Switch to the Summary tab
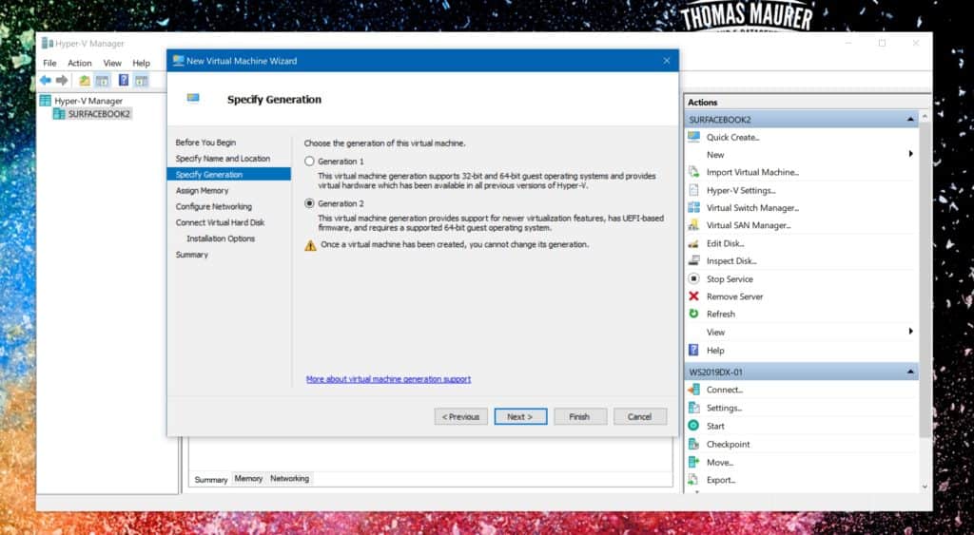Viewport: 974px width, 535px height. click(210, 479)
